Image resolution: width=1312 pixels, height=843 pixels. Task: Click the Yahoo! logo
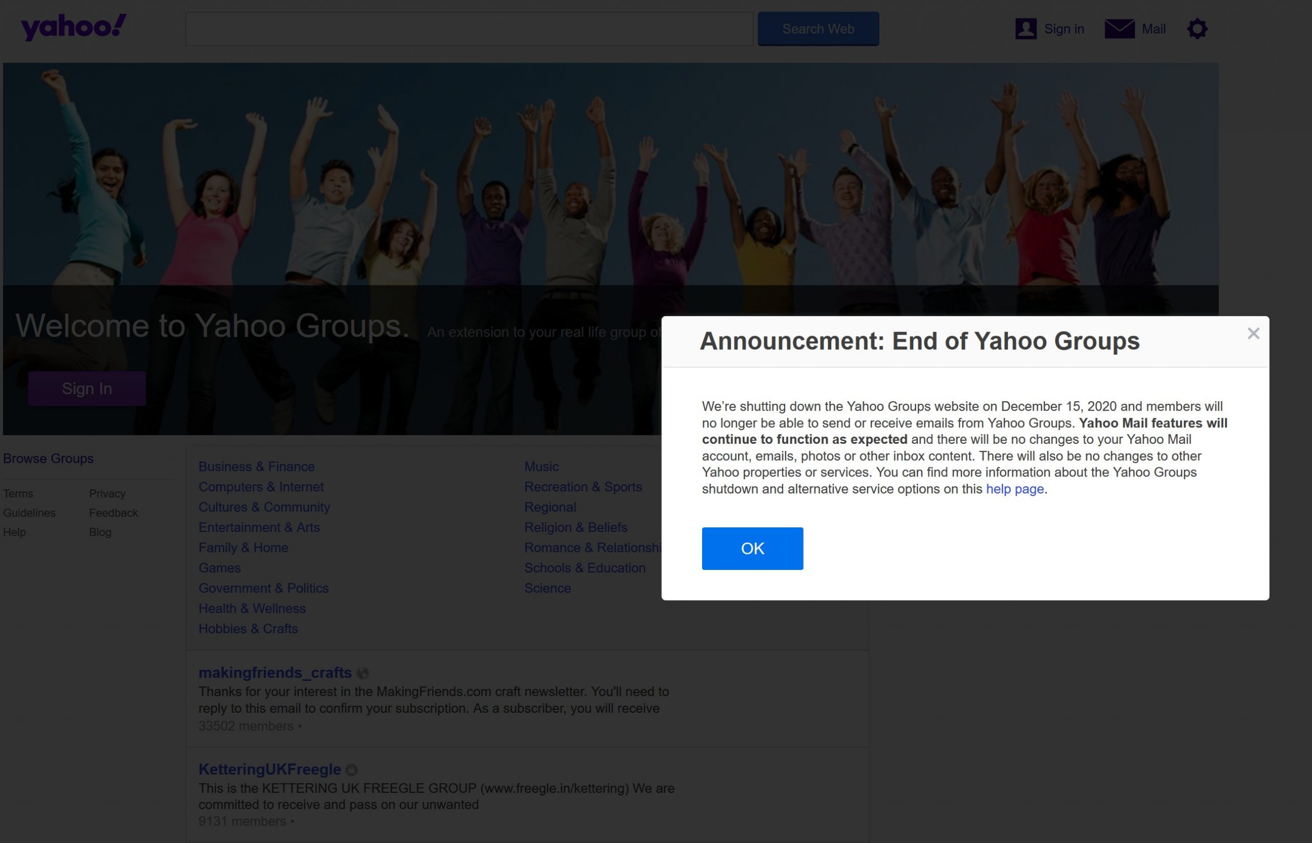(73, 27)
